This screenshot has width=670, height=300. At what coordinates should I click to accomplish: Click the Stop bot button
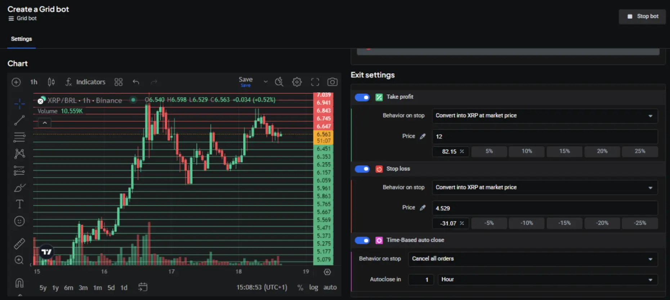click(x=642, y=17)
